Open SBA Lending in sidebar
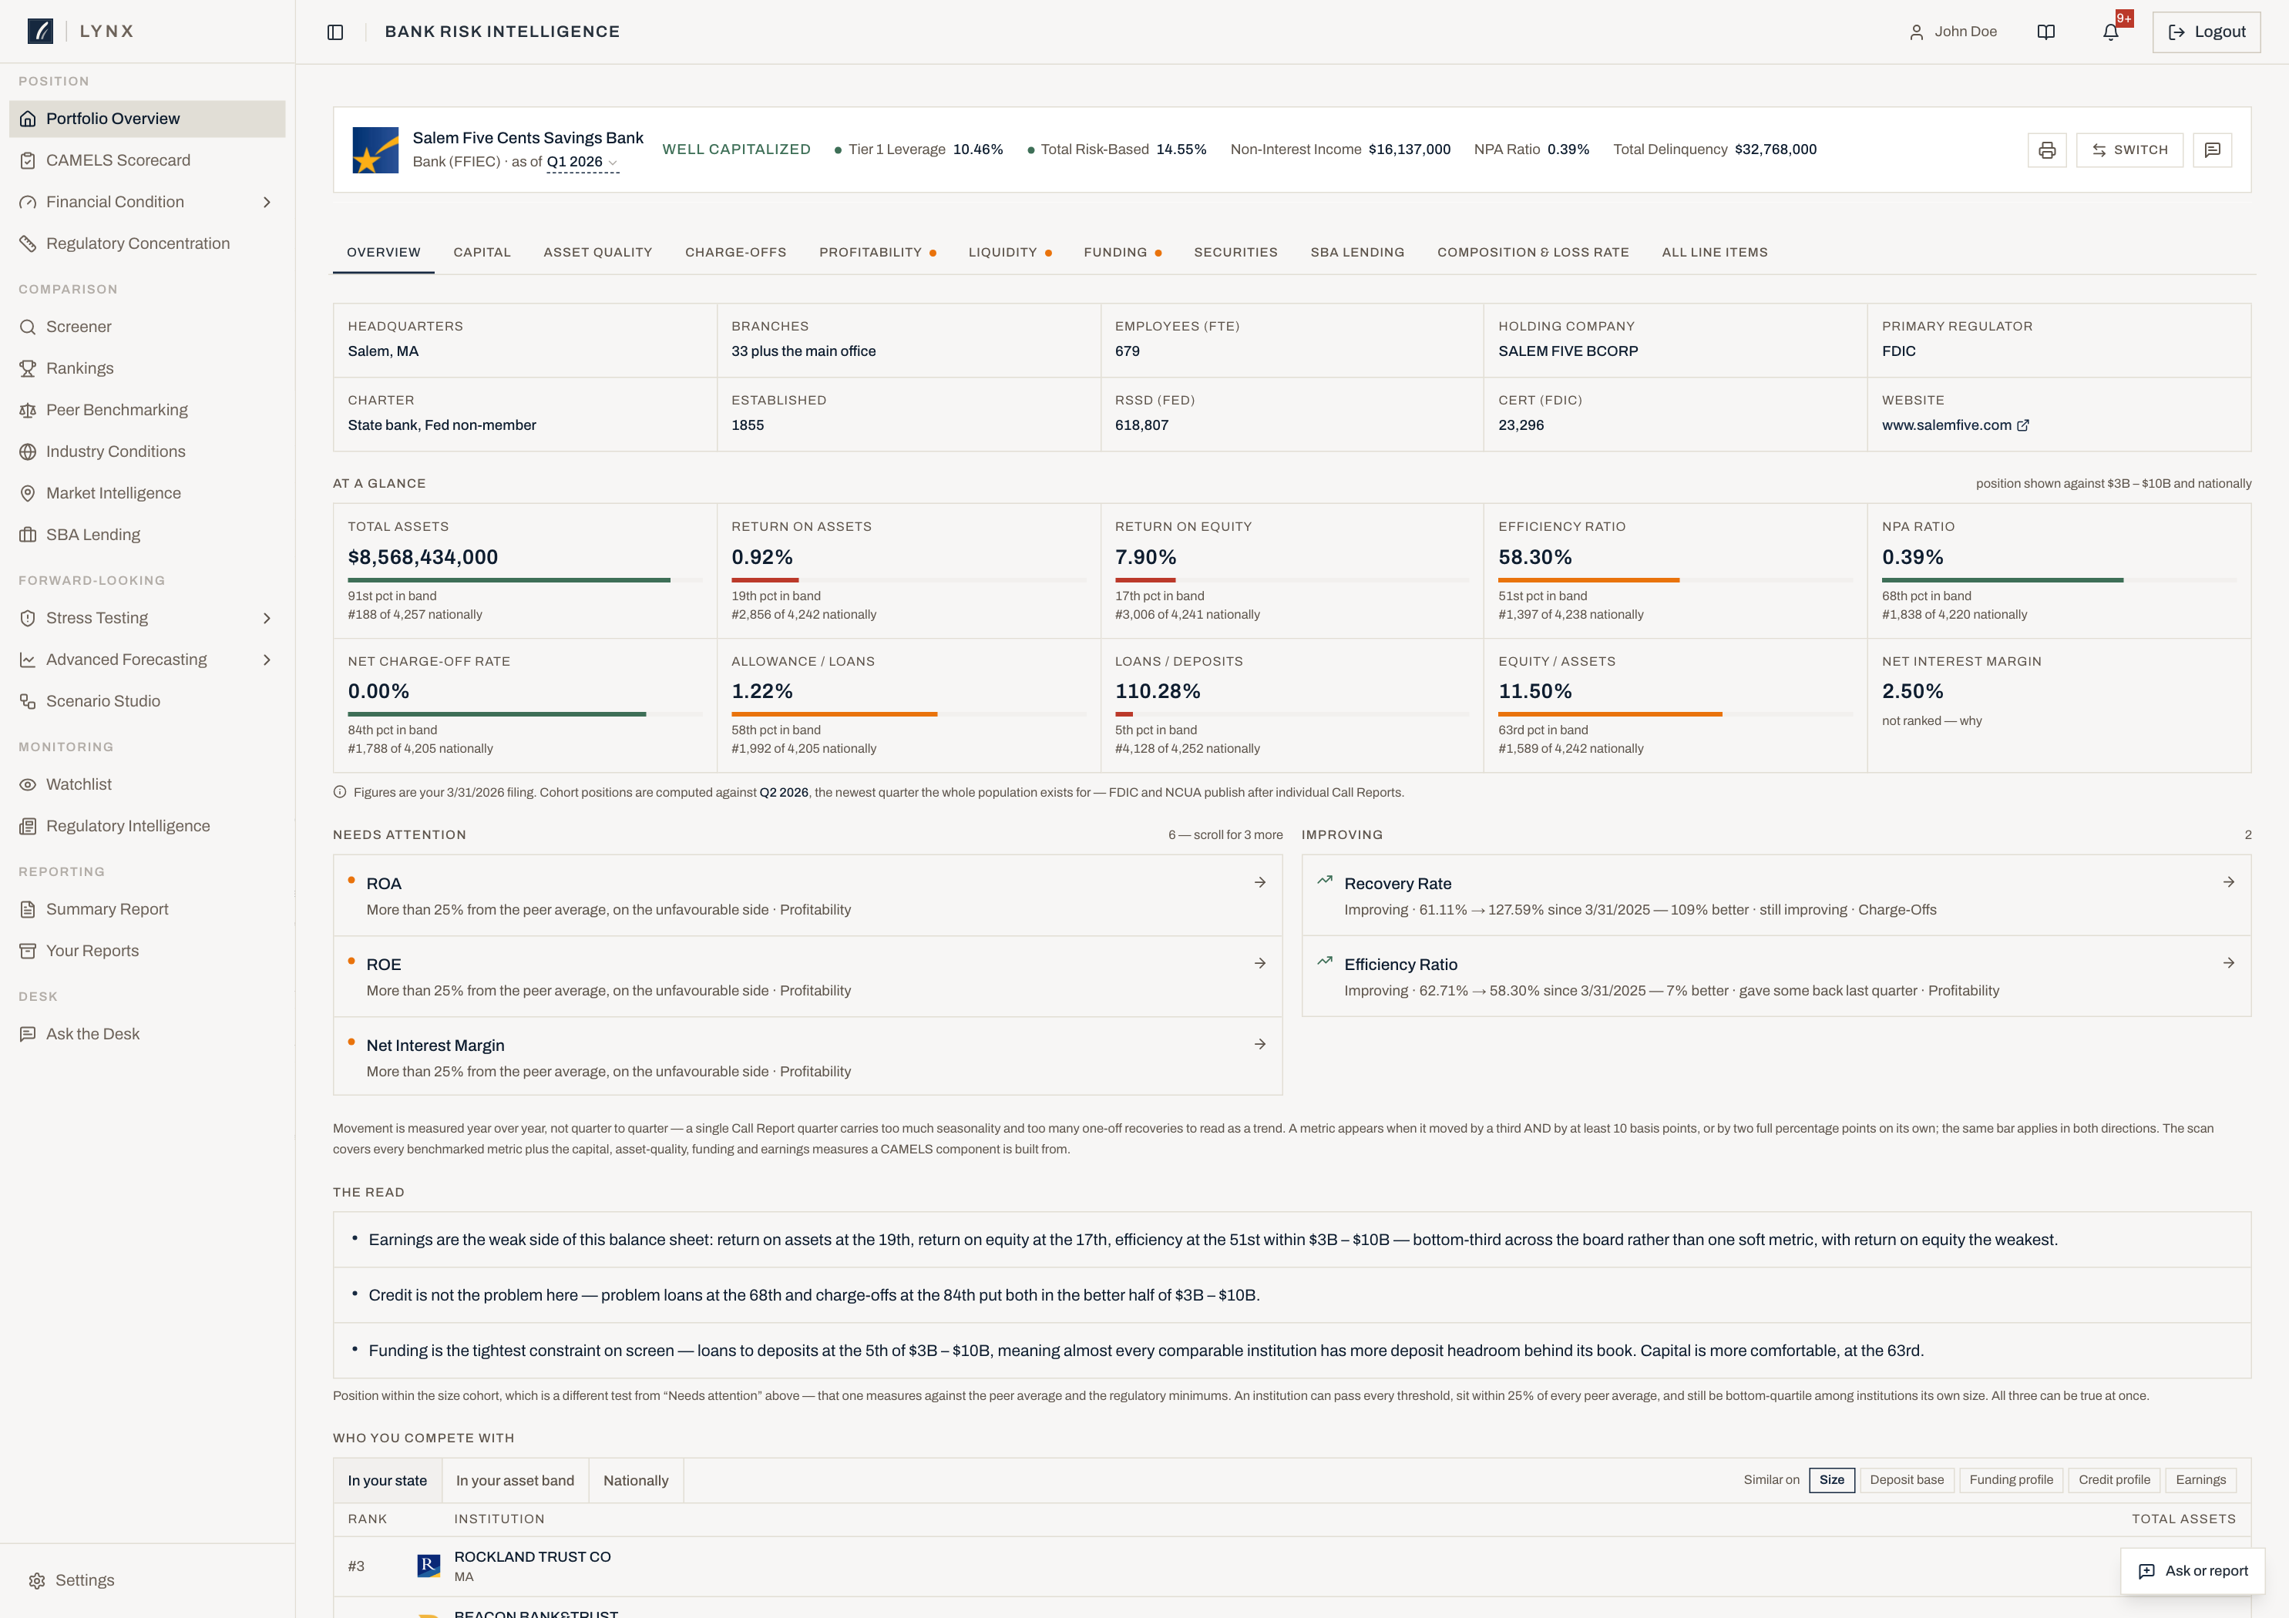Screen dimensions: 2289x1618 [x=147, y=535]
